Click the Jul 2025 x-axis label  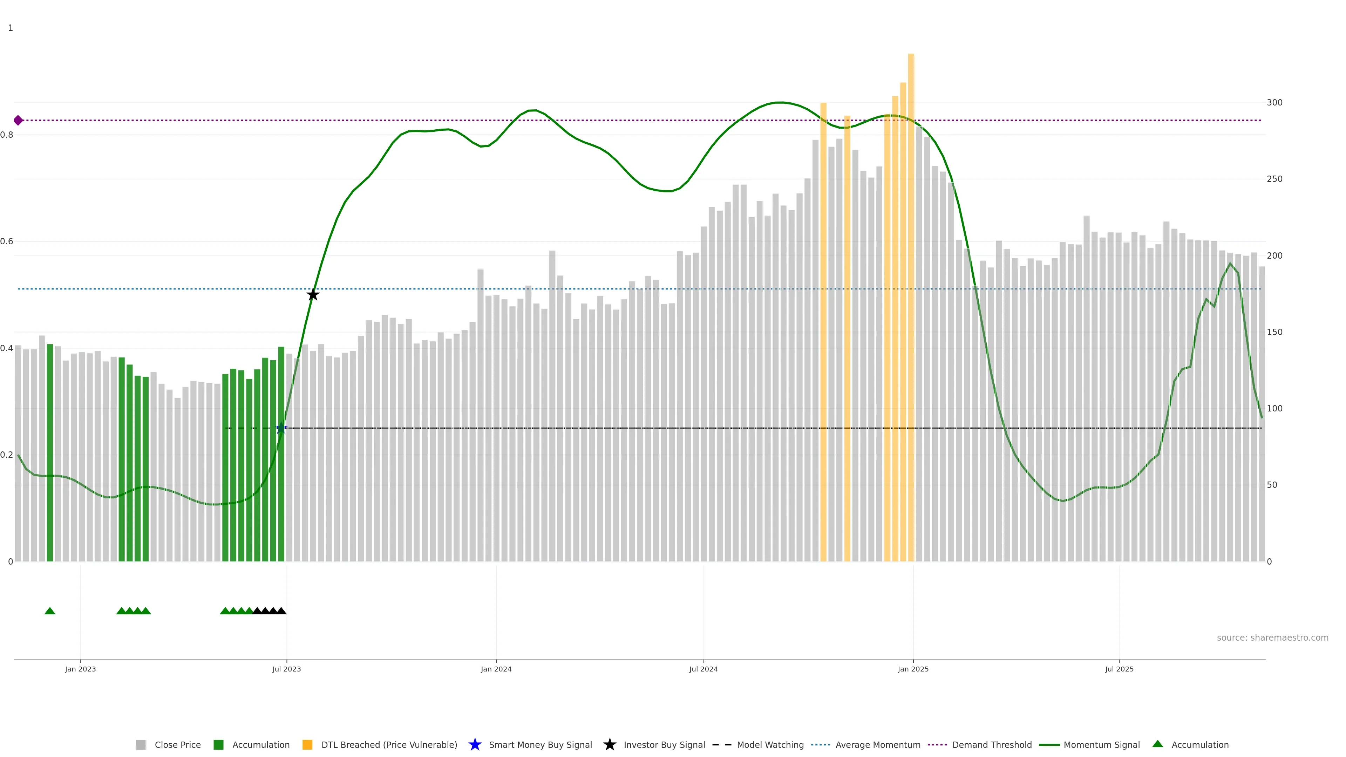pyautogui.click(x=1119, y=669)
